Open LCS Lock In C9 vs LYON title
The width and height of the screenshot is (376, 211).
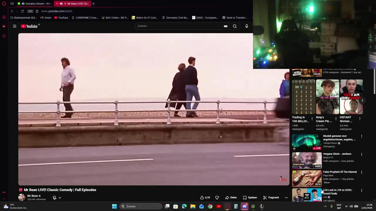coord(338,192)
